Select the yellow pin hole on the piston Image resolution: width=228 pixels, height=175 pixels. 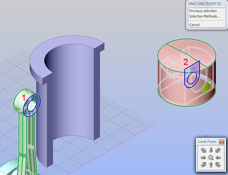[207, 87]
